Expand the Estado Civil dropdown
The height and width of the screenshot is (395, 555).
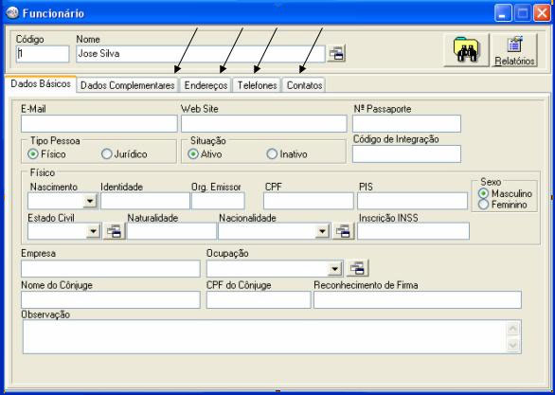(x=94, y=231)
